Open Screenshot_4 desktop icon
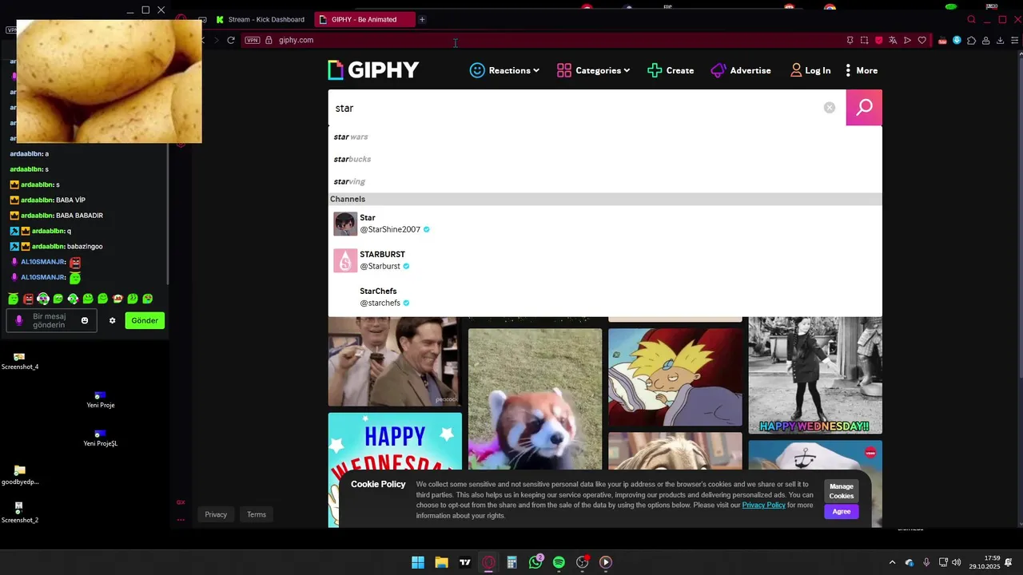Image resolution: width=1023 pixels, height=575 pixels. coord(19,360)
